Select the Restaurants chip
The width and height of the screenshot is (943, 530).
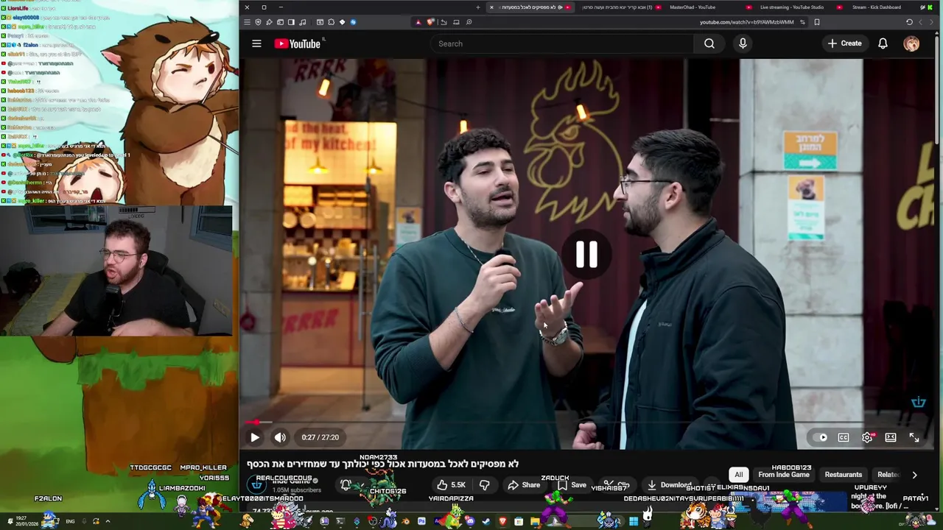click(x=843, y=475)
